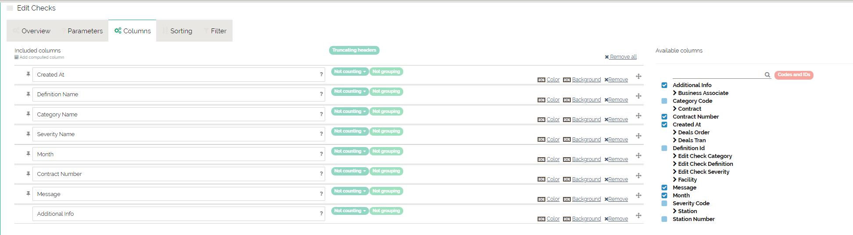The width and height of the screenshot is (853, 235).
Task: Click the Remove all link
Action: (x=621, y=57)
